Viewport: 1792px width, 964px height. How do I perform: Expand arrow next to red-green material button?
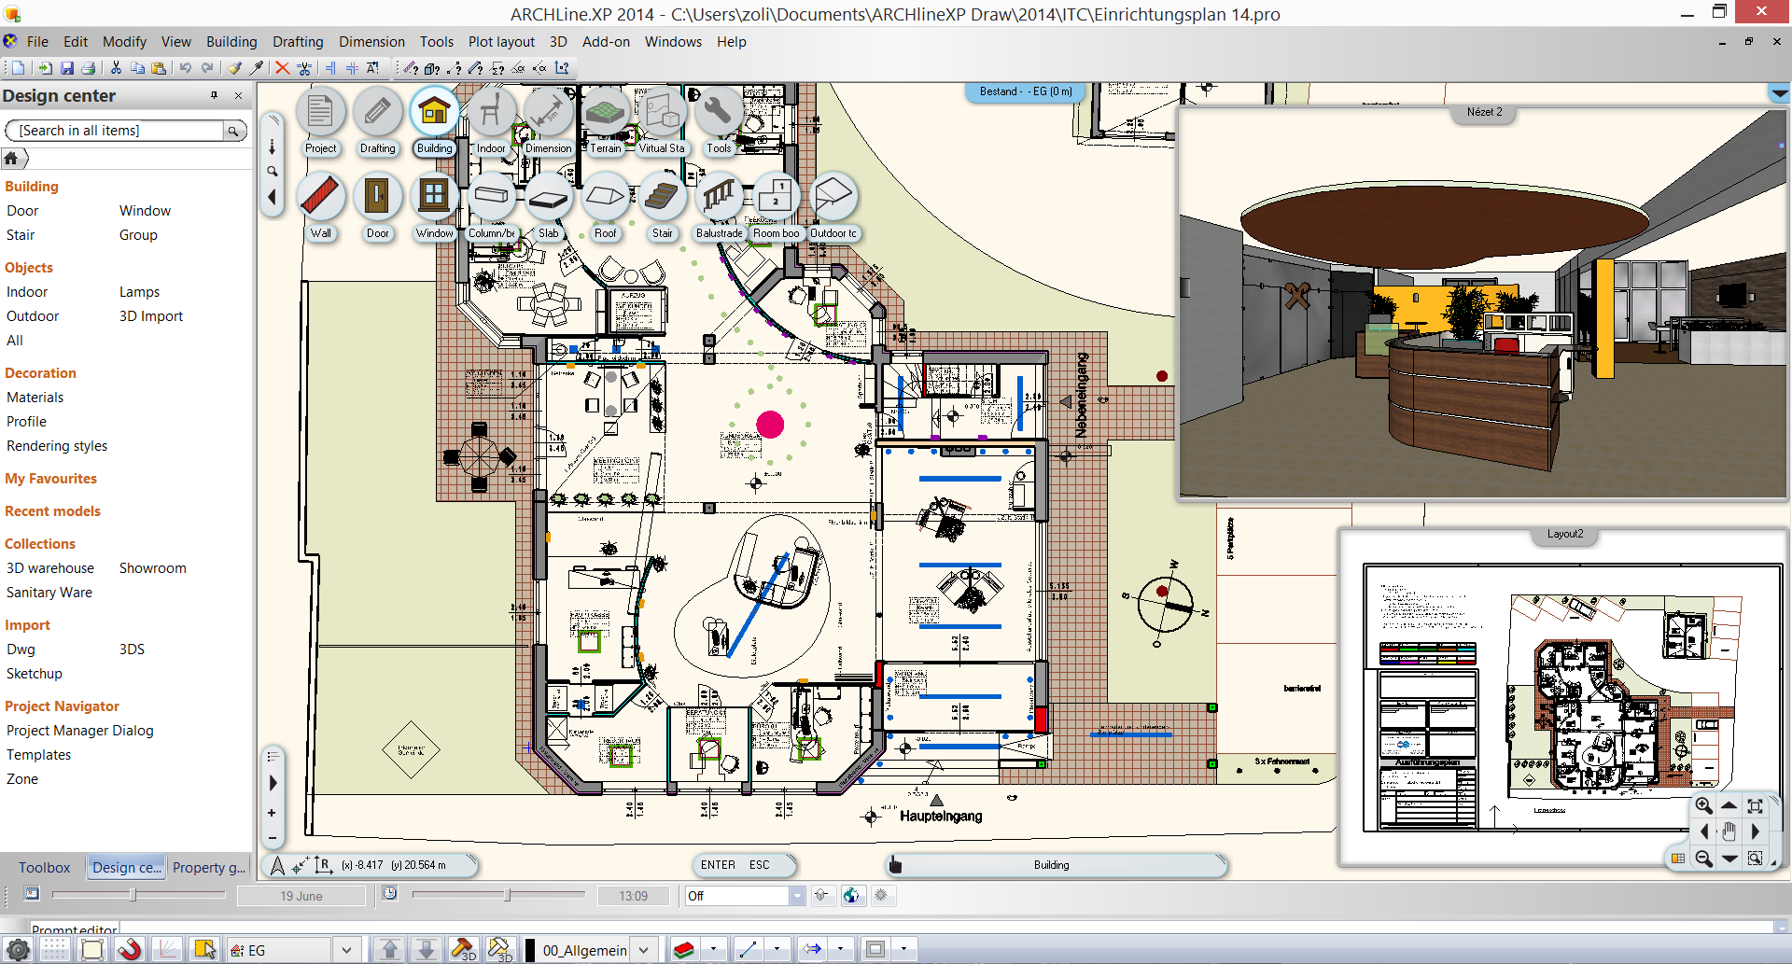pyautogui.click(x=714, y=949)
